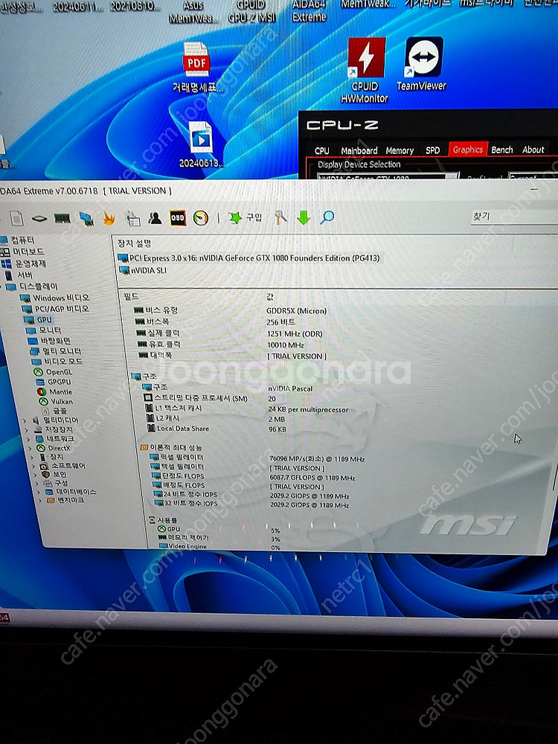Select the nVIDIA SLI device row
558x744 pixels.
pos(144,270)
